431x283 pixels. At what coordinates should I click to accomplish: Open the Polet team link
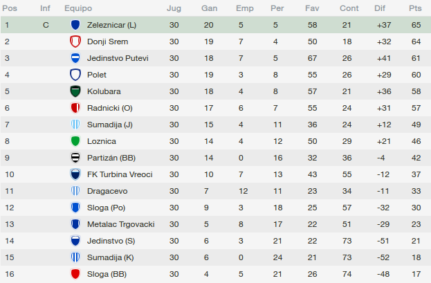click(x=96, y=75)
